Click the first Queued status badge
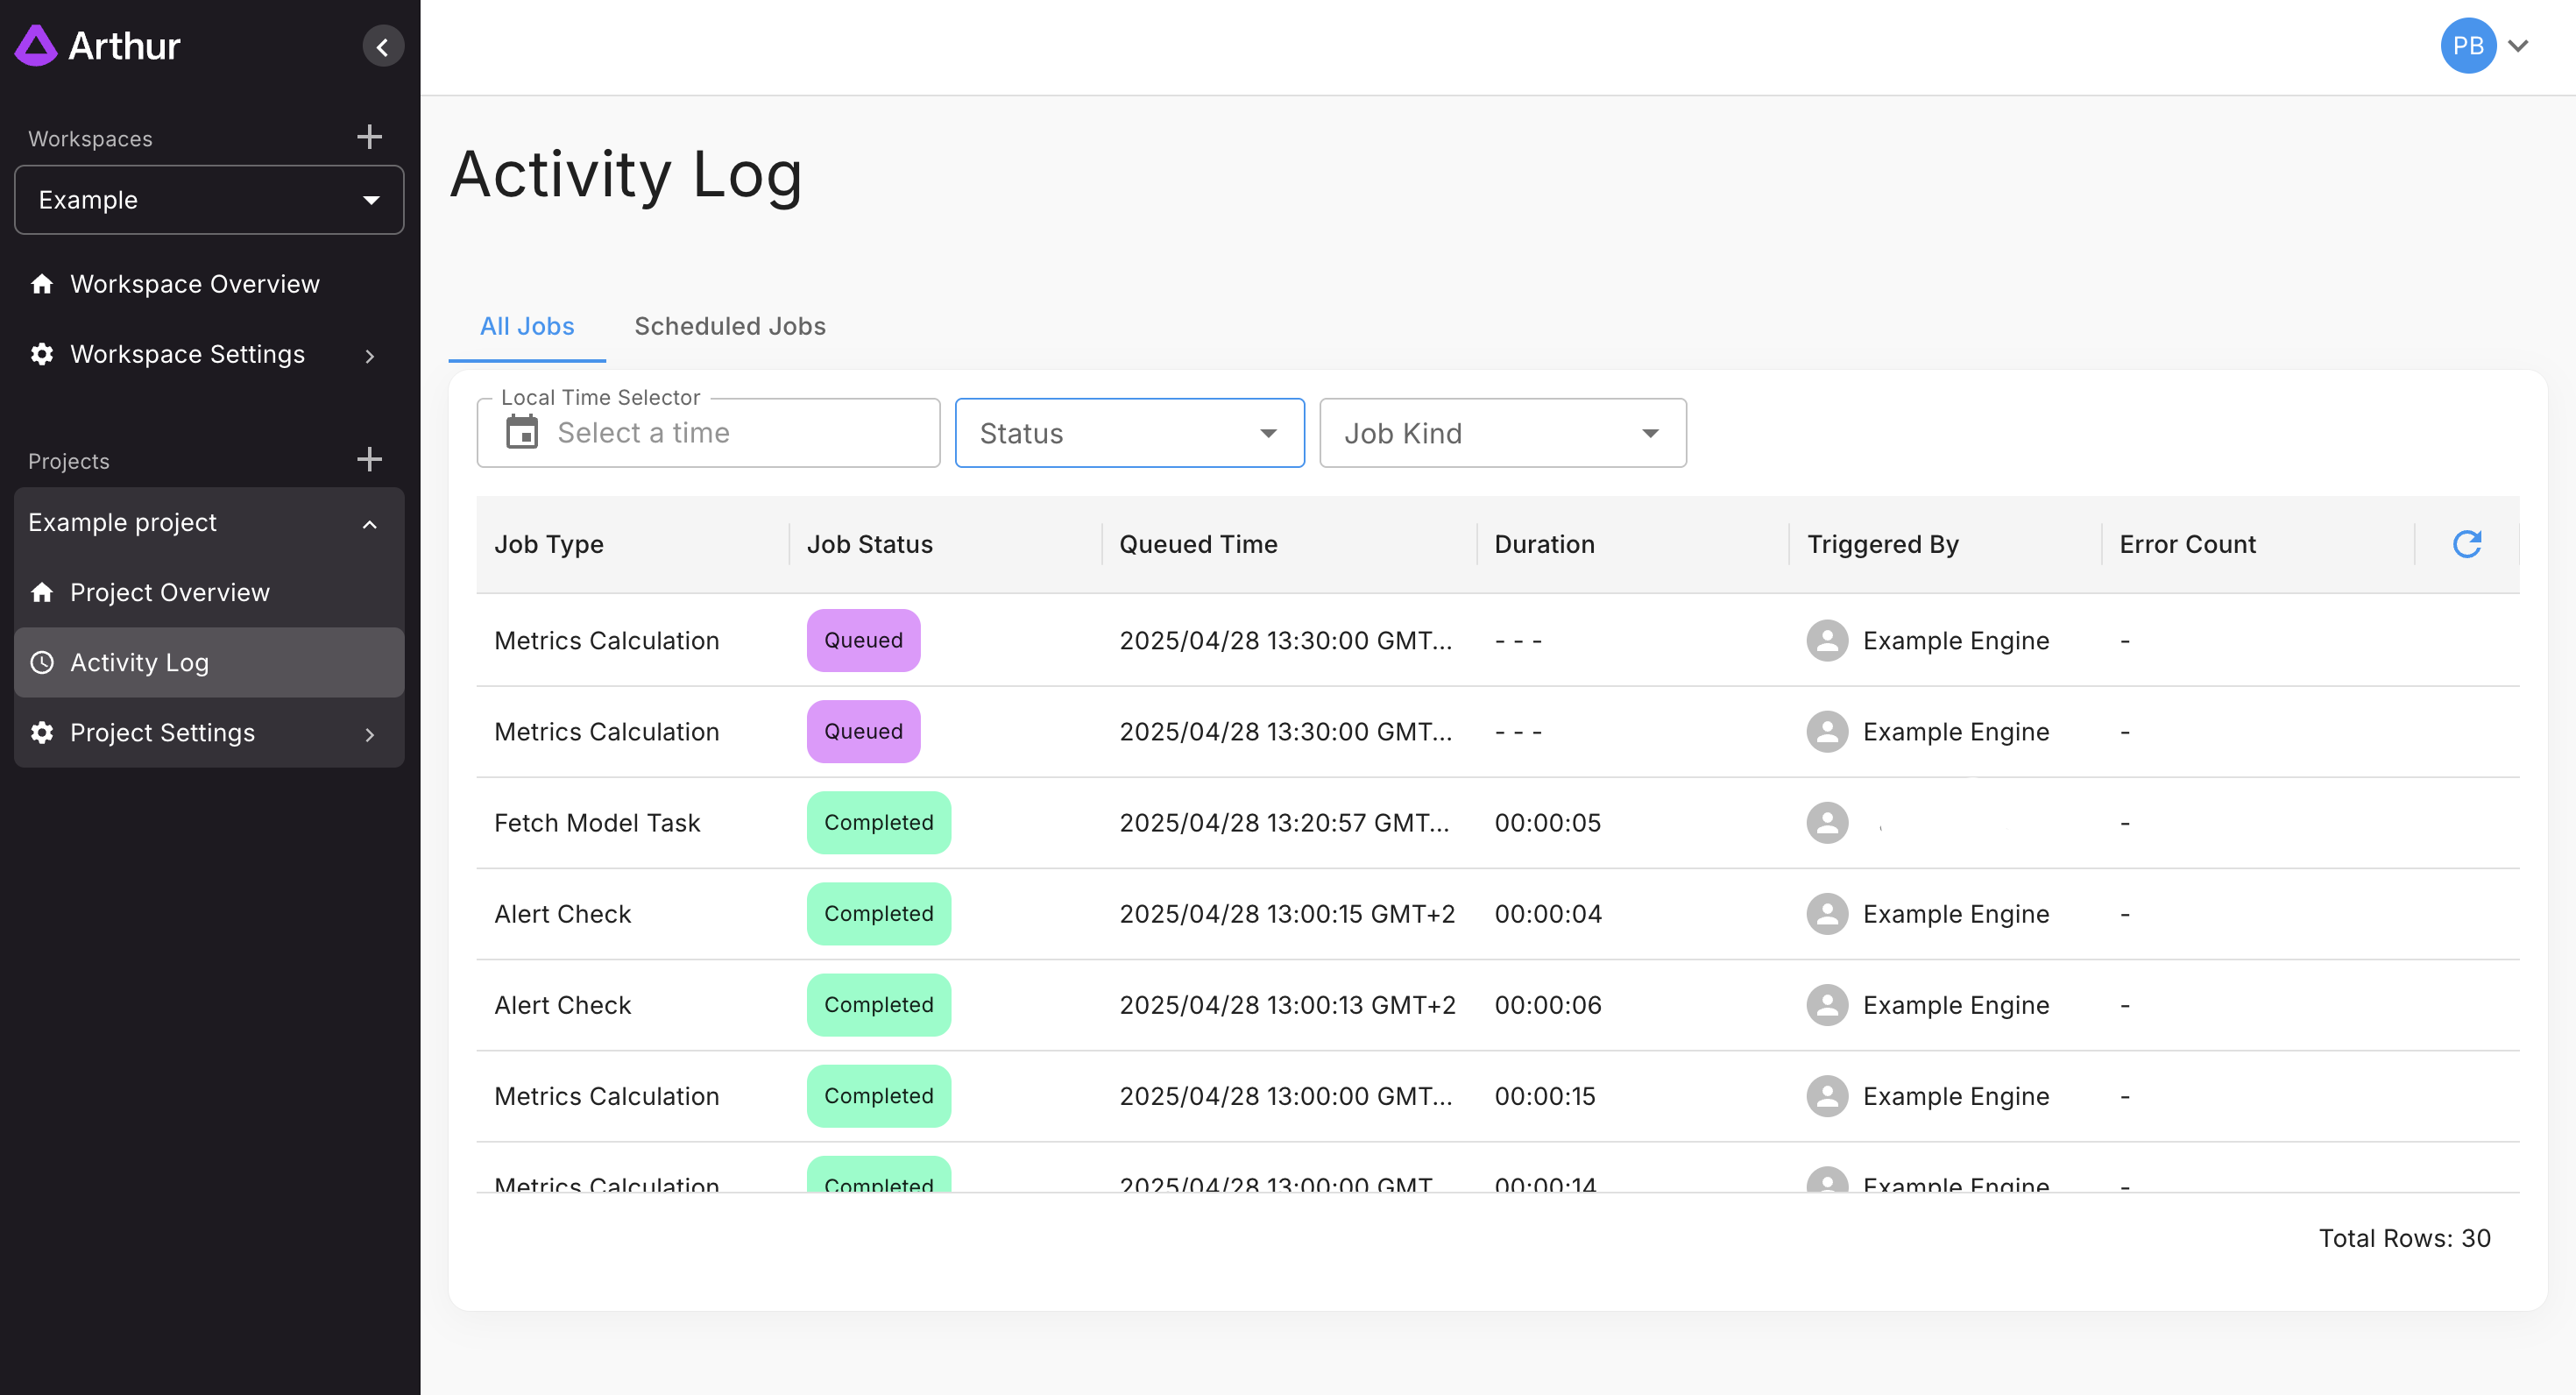Image resolution: width=2576 pixels, height=1395 pixels. tap(862, 640)
